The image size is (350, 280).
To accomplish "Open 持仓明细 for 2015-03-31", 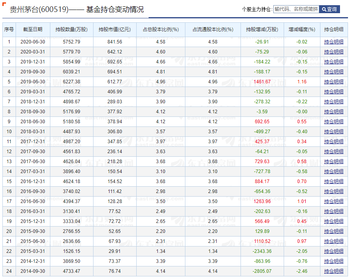I will (x=334, y=251).
